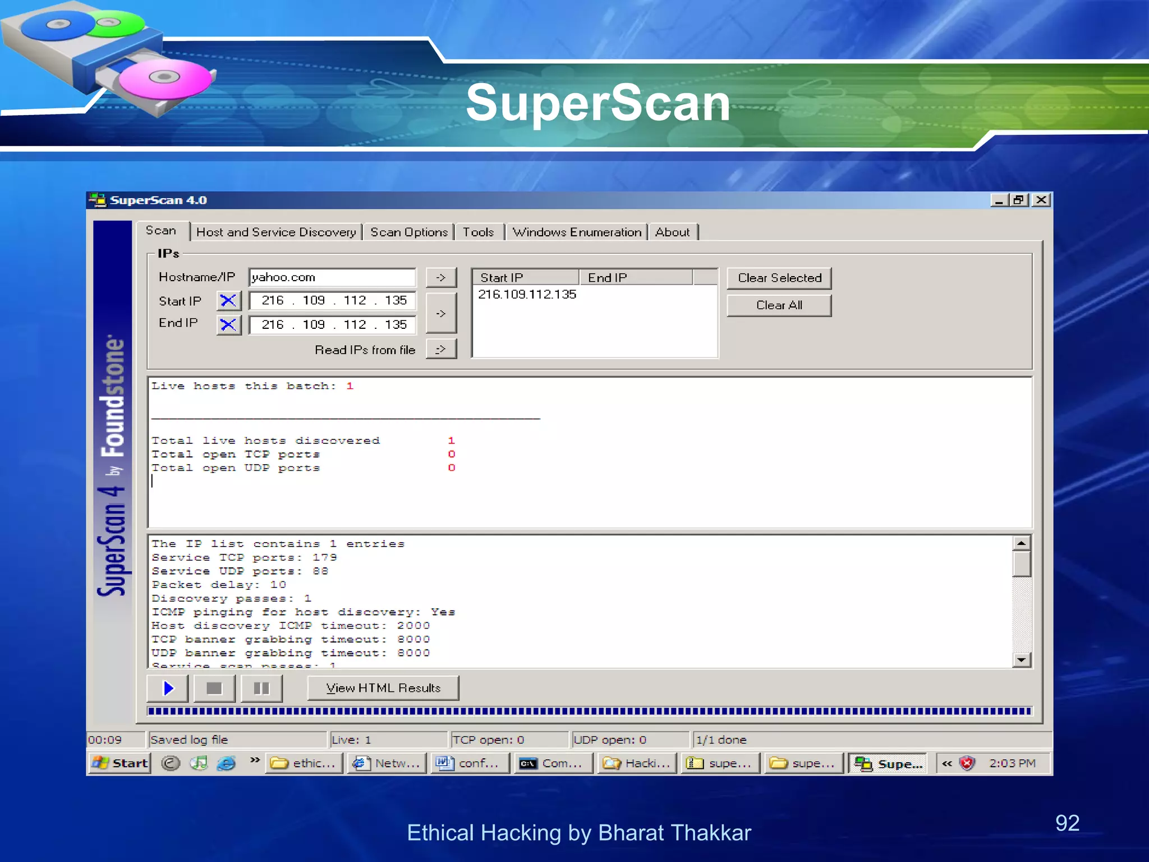
Task: Open the Windows Enumeration tab
Action: (x=577, y=232)
